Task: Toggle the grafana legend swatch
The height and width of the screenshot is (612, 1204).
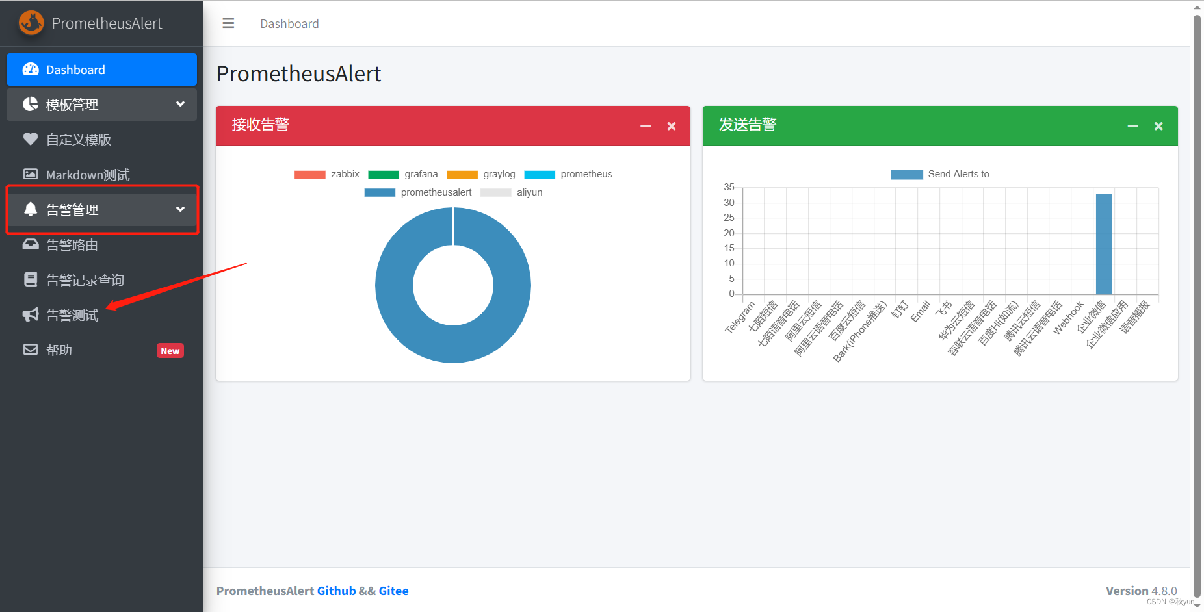Action: [384, 174]
